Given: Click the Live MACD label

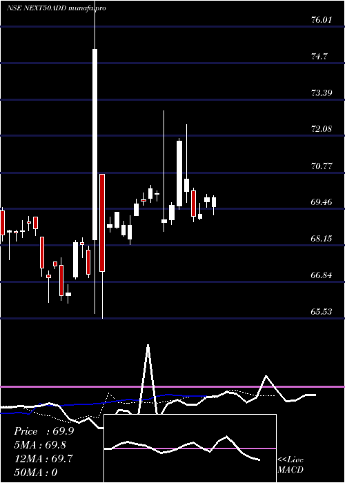Looking at the screenshot, I should point(290,464).
